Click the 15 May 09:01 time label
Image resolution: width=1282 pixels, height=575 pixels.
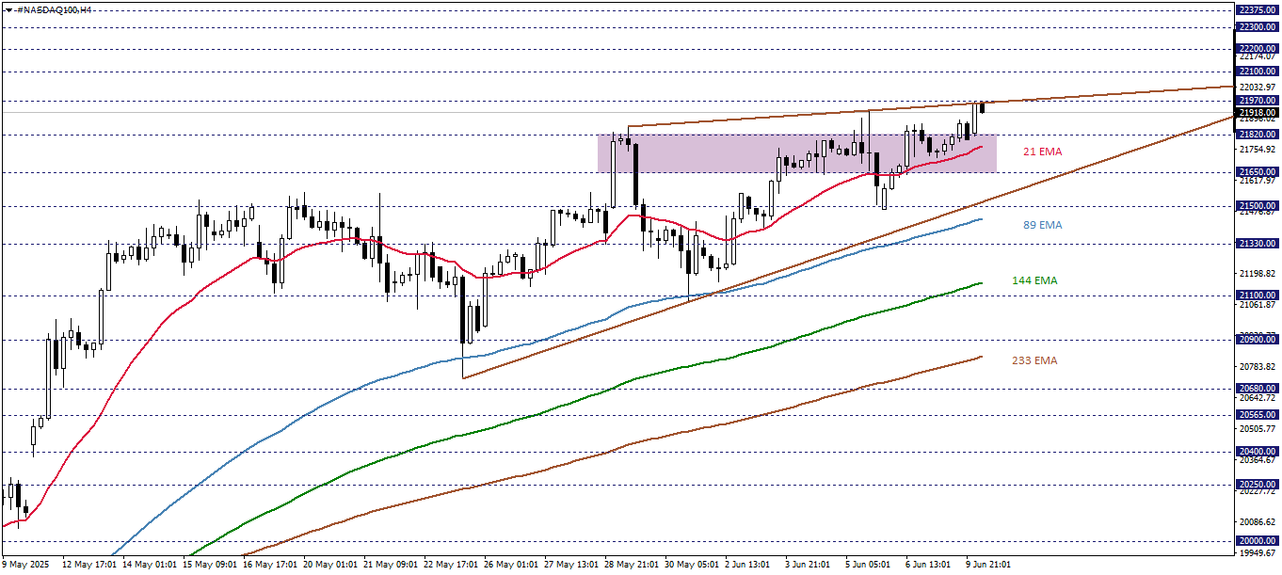[210, 566]
